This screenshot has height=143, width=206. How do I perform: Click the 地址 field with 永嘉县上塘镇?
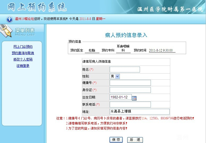[x=140, y=112]
